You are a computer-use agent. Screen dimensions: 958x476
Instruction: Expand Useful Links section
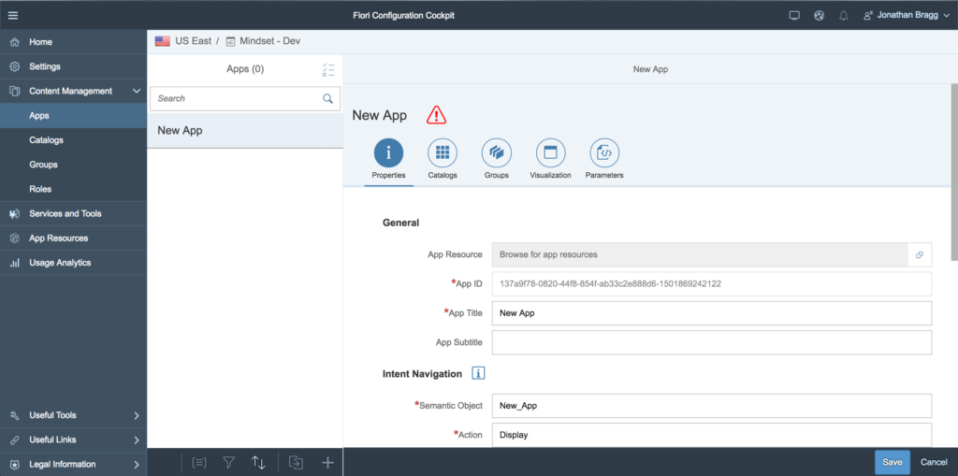(x=73, y=440)
